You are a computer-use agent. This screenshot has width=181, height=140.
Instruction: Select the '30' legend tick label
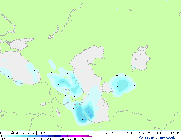click(x=62, y=139)
